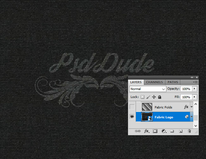Switch to the Paths tab
The height and width of the screenshot is (159, 206).
pos(173,82)
